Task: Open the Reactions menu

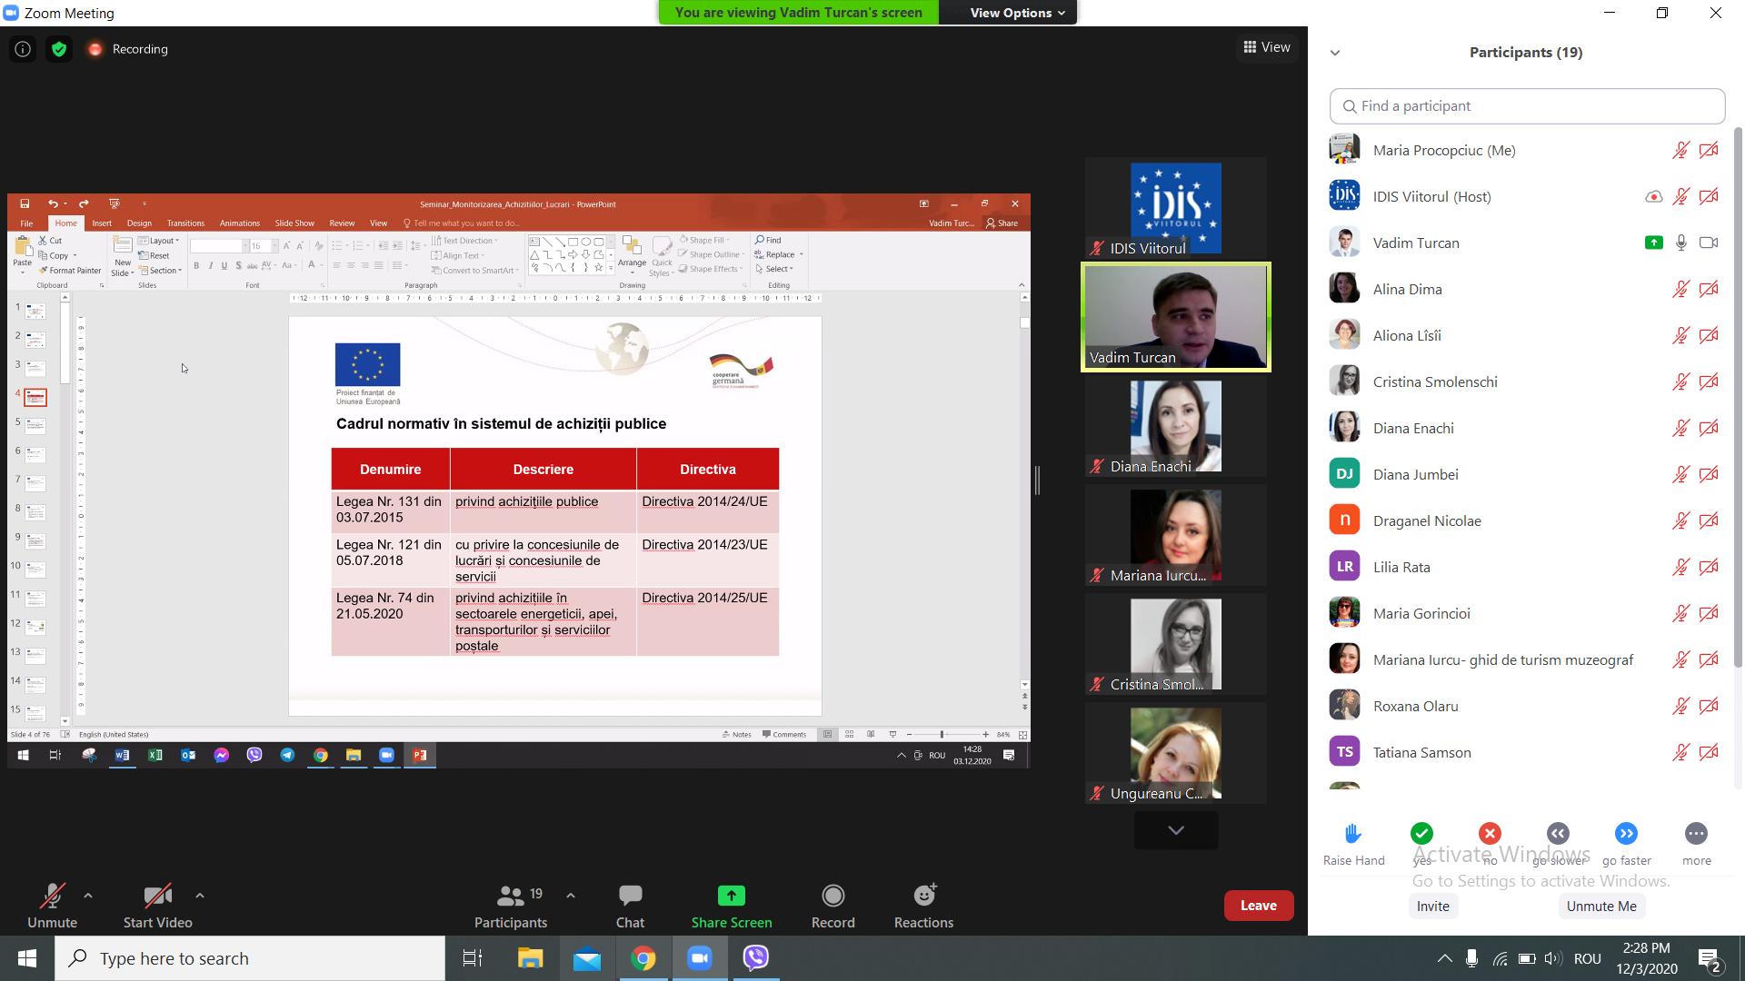Action: (923, 906)
